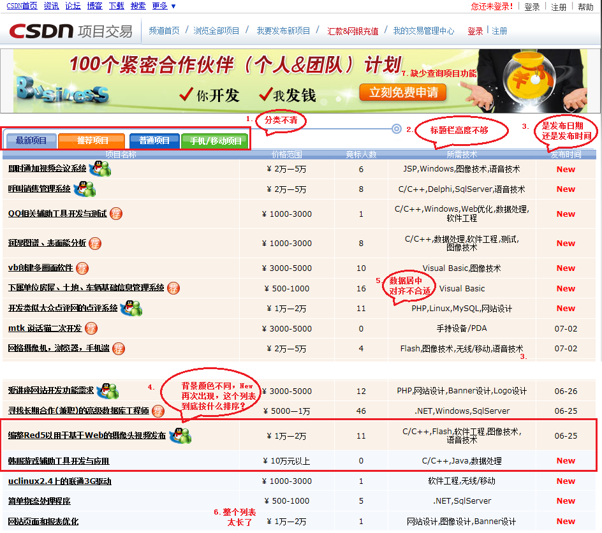The width and height of the screenshot is (602, 533).
Task: Switch to the 最新项目 tab
Action: (x=31, y=140)
